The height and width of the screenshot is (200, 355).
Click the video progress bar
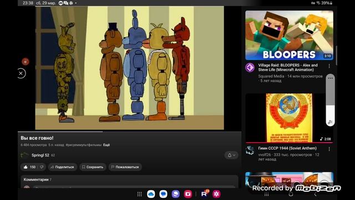[x=129, y=131]
